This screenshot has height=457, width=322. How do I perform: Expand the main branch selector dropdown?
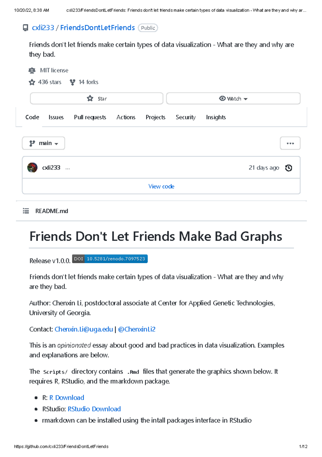[x=43, y=143]
